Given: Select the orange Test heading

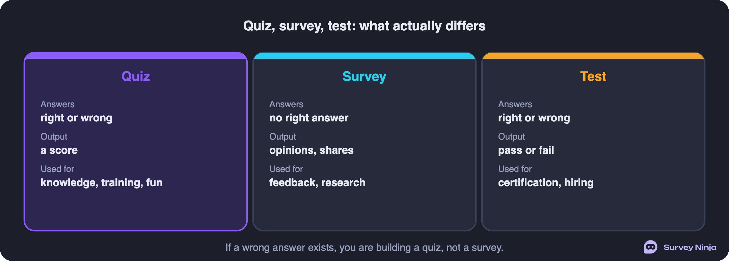Looking at the screenshot, I should pyautogui.click(x=593, y=77).
